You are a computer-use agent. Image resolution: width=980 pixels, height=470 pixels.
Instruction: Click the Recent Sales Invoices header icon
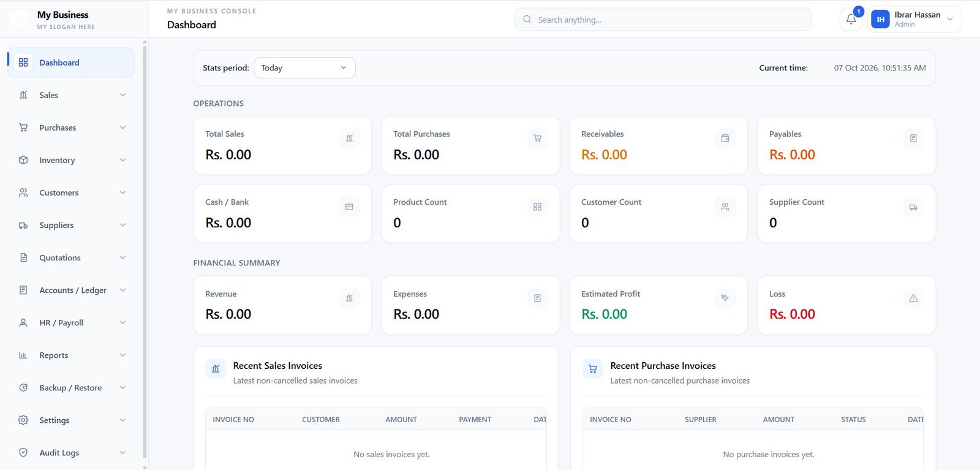click(216, 369)
